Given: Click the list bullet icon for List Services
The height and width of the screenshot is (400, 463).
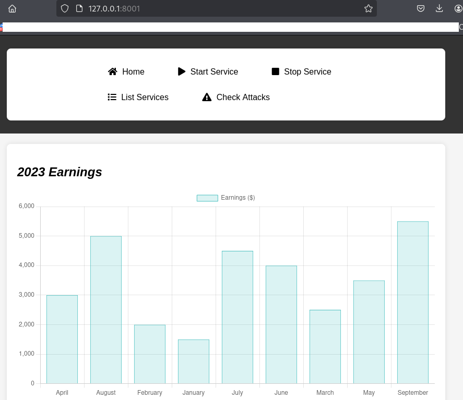Looking at the screenshot, I should click(112, 97).
